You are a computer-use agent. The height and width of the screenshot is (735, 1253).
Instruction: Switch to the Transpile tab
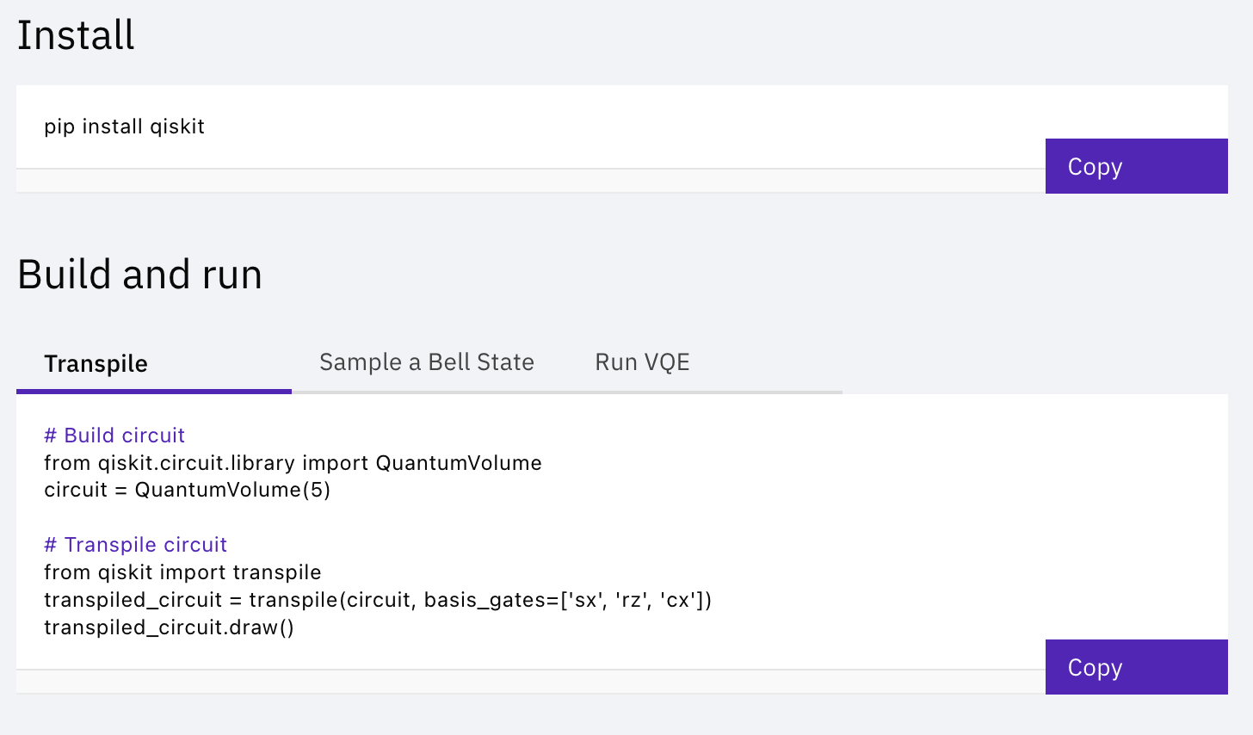pos(96,364)
